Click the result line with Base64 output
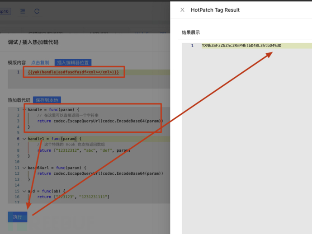Viewport: 312px width, 234px height. click(241, 46)
